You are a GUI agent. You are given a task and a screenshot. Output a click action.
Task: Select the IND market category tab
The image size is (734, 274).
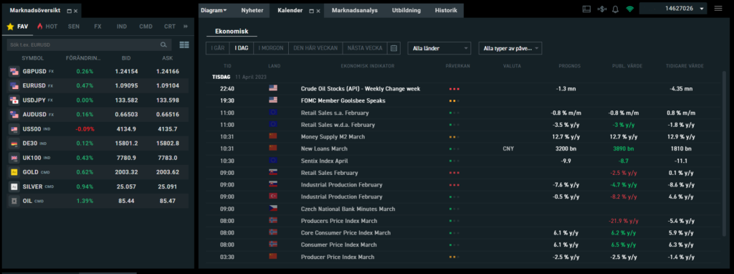tap(122, 27)
